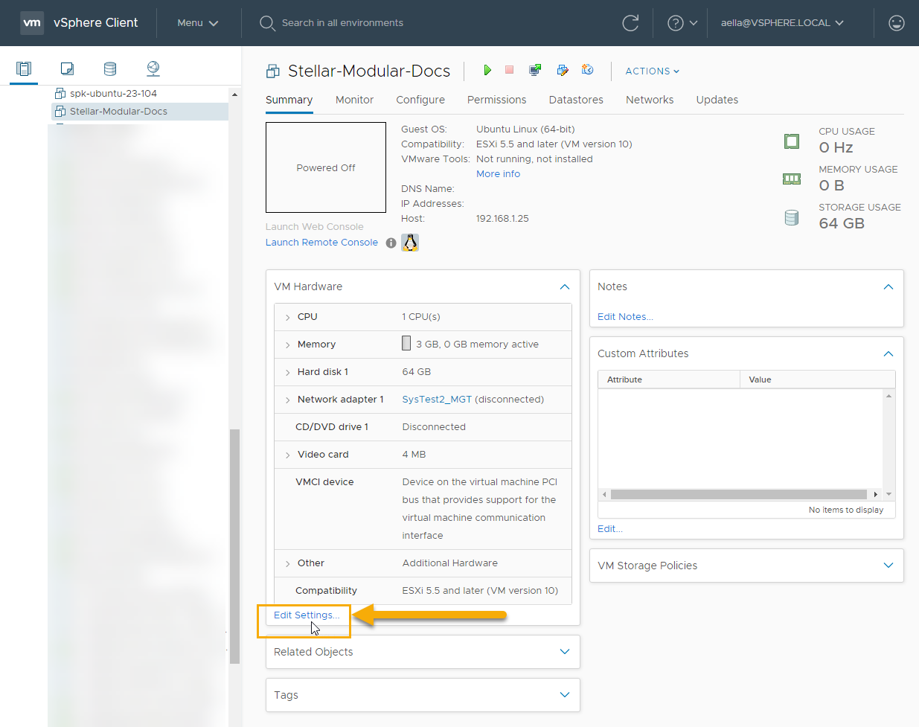Click the green Power On icon
The image size is (919, 727).
click(487, 70)
